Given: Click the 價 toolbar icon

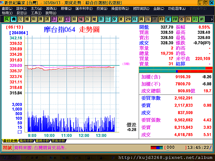Looking at the screenshot, I should click(40, 19).
